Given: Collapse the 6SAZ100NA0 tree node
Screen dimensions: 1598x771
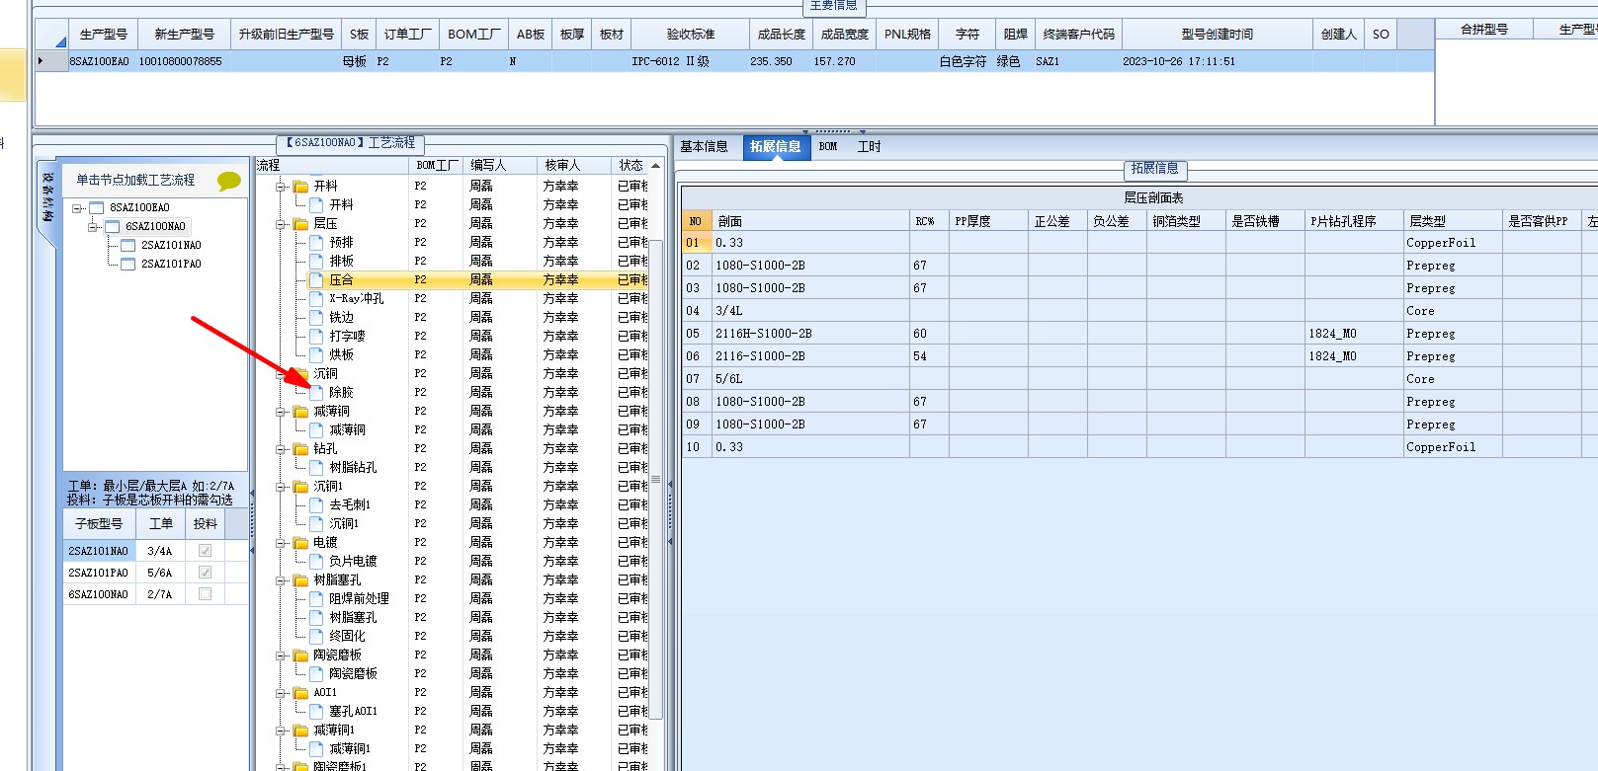Looking at the screenshot, I should coord(93,227).
